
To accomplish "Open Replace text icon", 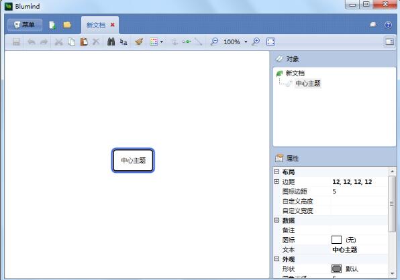I will click(123, 42).
